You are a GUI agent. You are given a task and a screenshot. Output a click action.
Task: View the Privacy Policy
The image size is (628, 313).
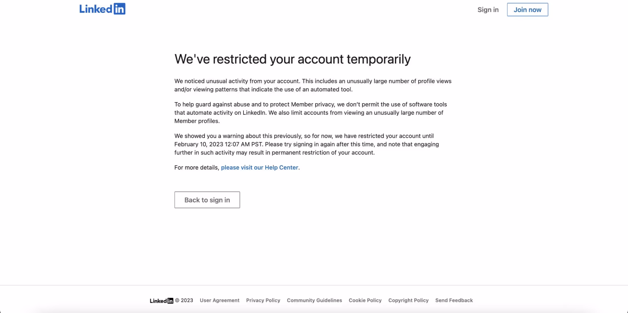click(263, 300)
